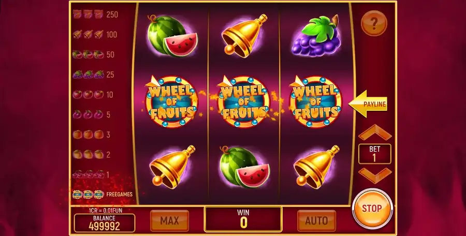Increase bet with the up chevron
The image size is (466, 236).
[375, 132]
